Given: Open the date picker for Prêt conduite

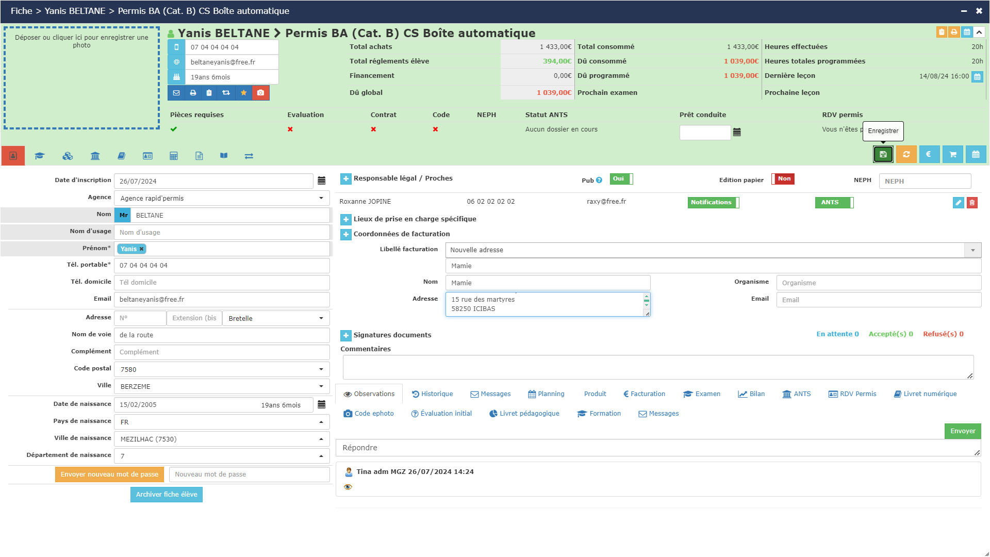Looking at the screenshot, I should tap(737, 133).
